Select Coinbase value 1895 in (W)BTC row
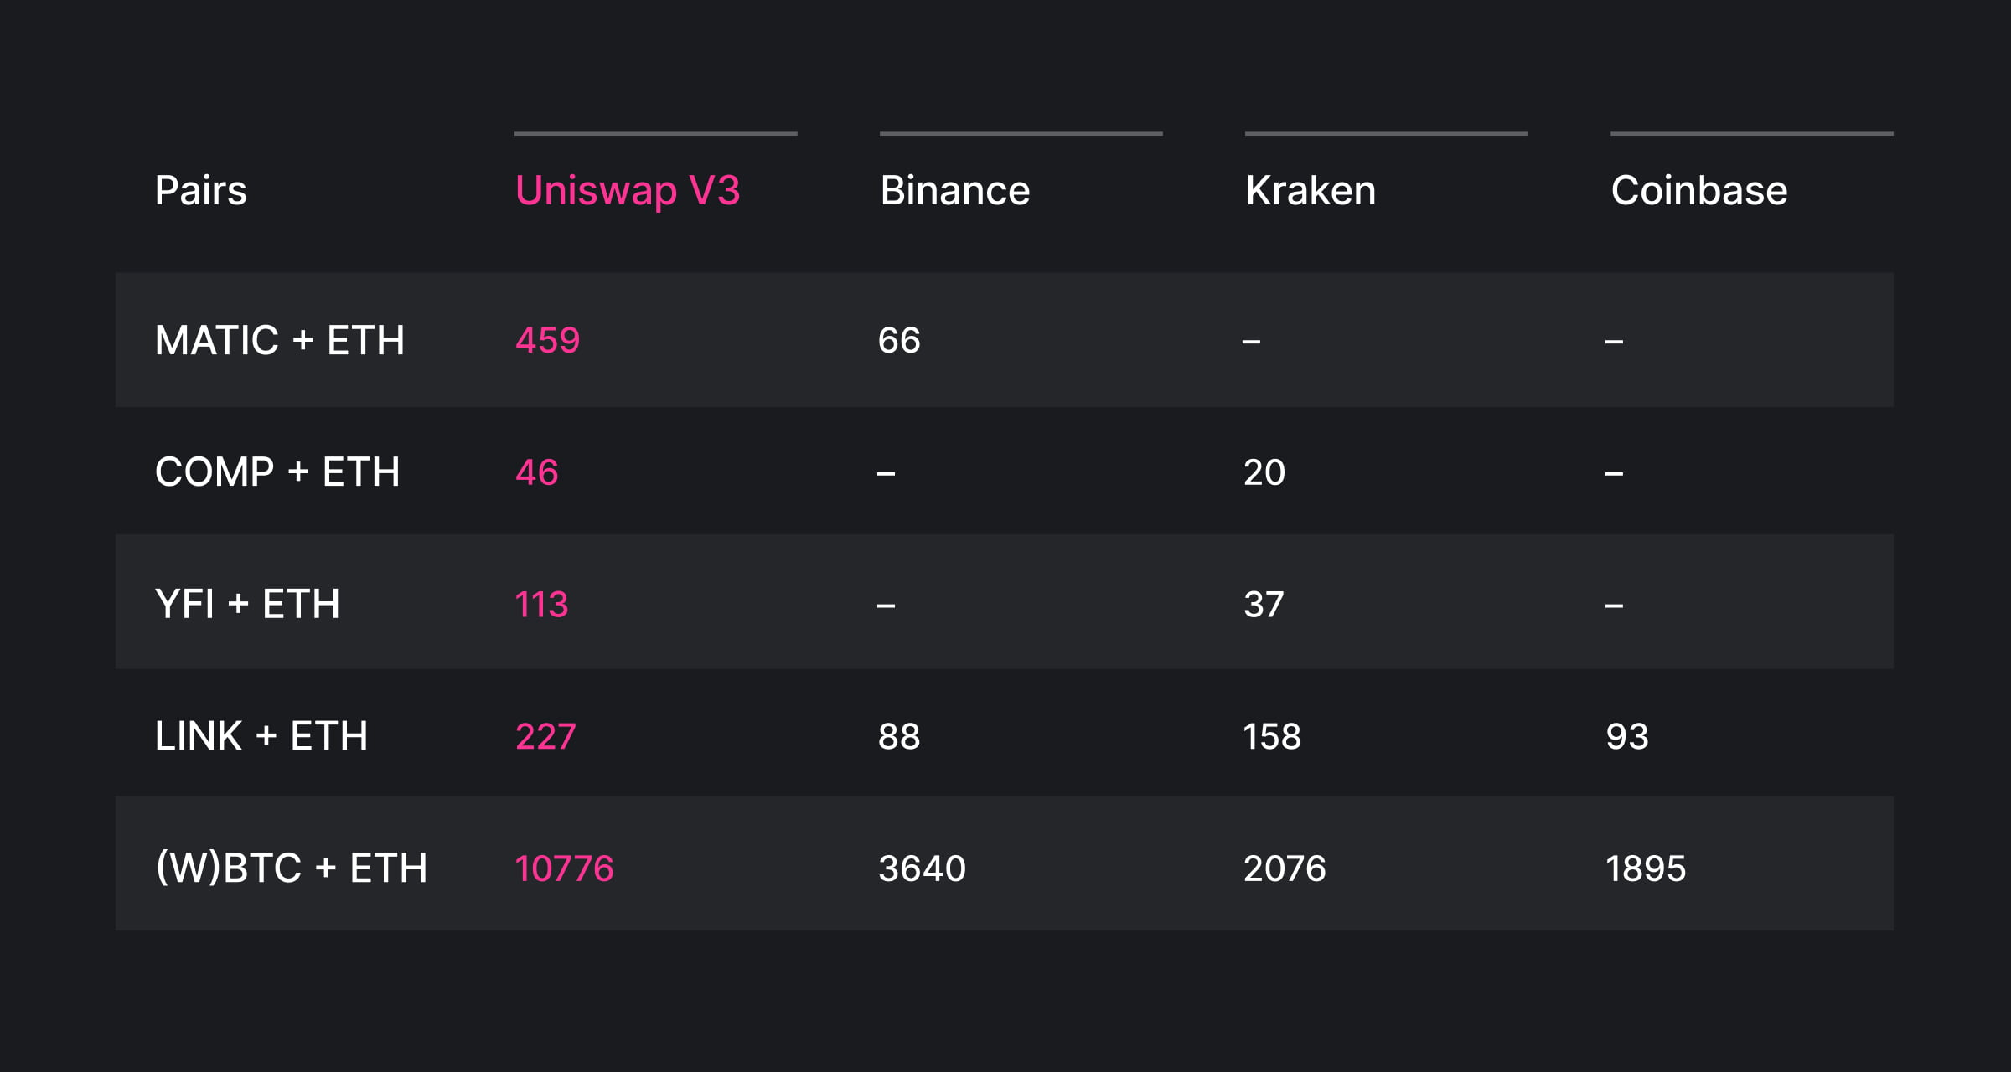 tap(1646, 868)
